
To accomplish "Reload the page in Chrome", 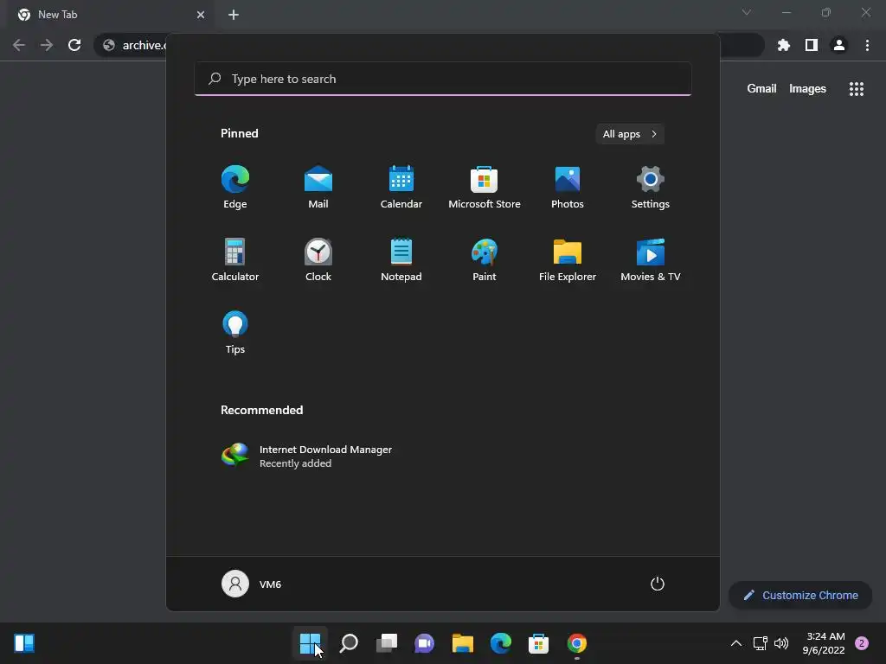I will click(x=74, y=45).
